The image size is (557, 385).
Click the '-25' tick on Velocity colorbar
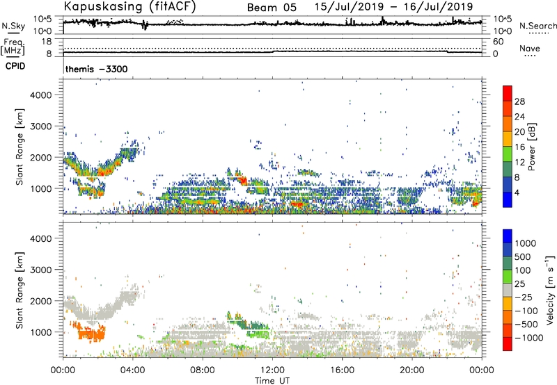pos(524,297)
